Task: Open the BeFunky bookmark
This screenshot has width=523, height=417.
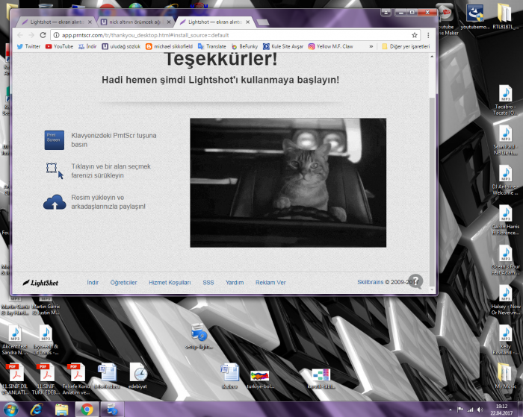Action: tap(244, 46)
